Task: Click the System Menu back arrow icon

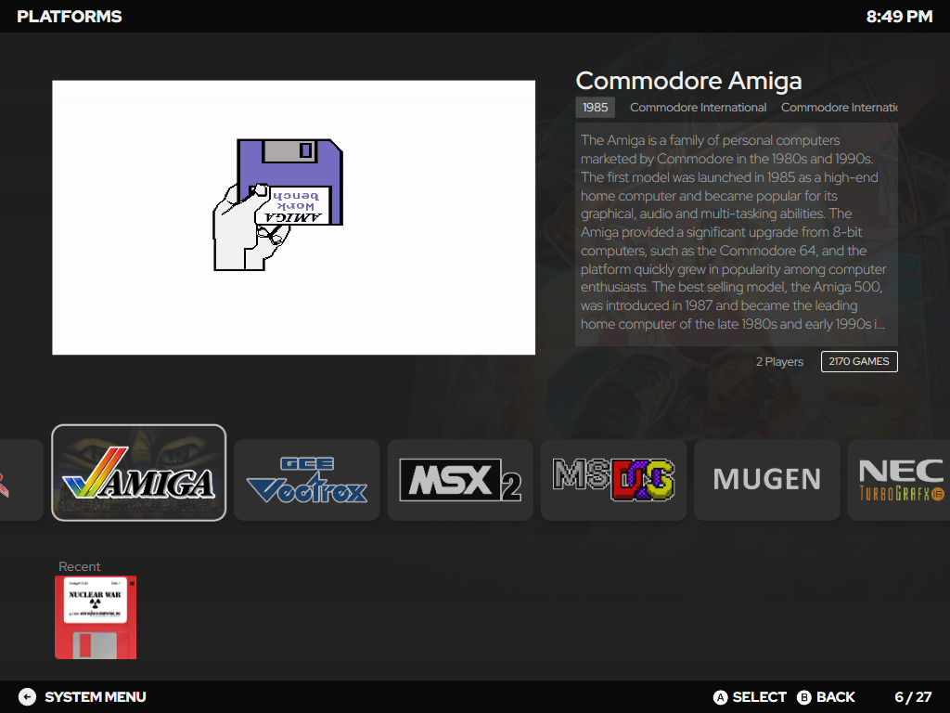Action: pos(27,697)
